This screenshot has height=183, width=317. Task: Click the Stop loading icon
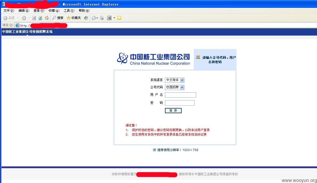pos(34,18)
